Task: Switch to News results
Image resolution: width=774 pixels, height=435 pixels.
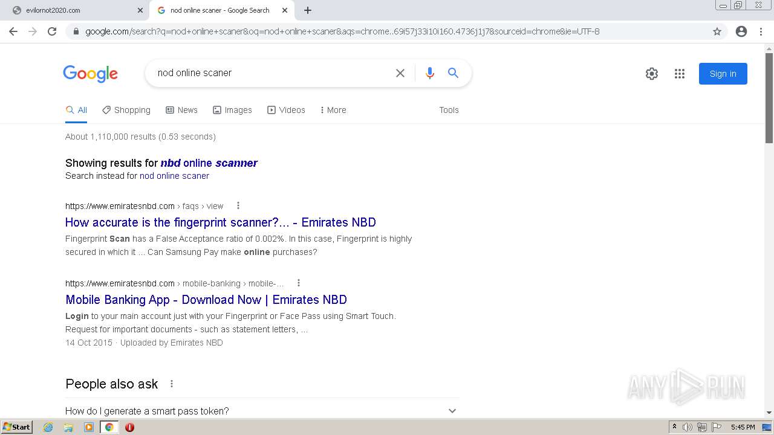Action: [182, 110]
